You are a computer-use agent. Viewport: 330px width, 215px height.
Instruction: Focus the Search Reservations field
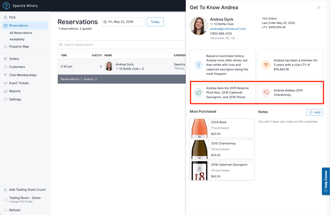[x=122, y=45]
